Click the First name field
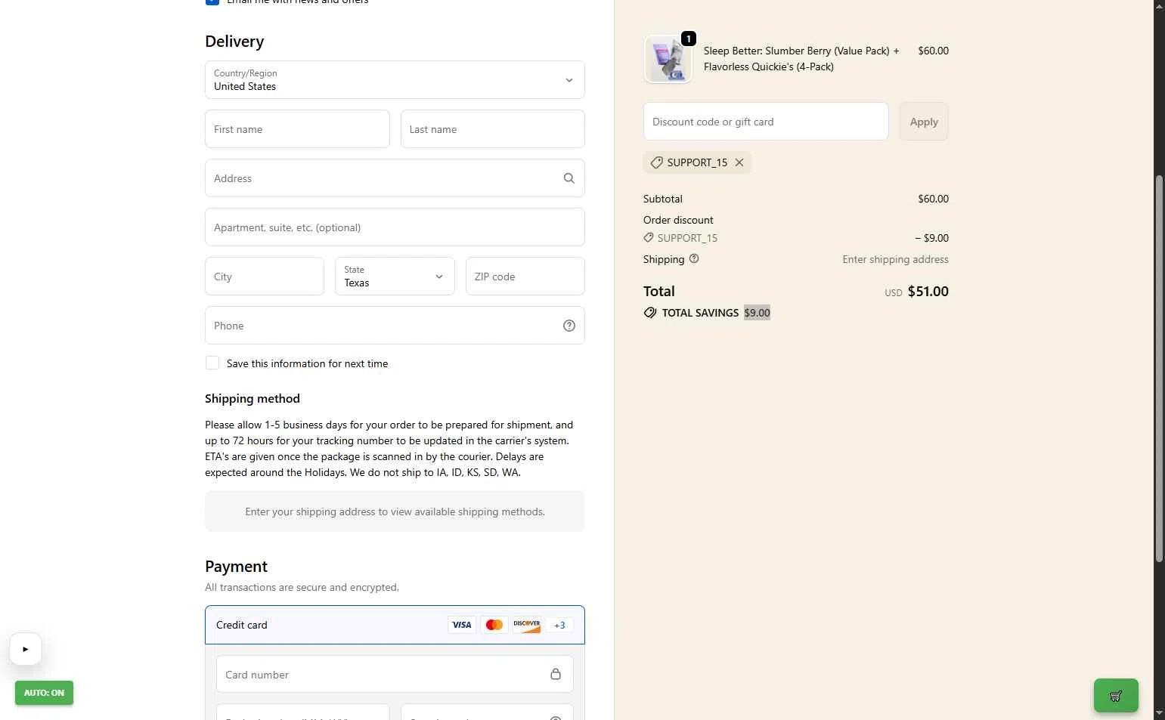This screenshot has height=720, width=1165. pyautogui.click(x=297, y=129)
